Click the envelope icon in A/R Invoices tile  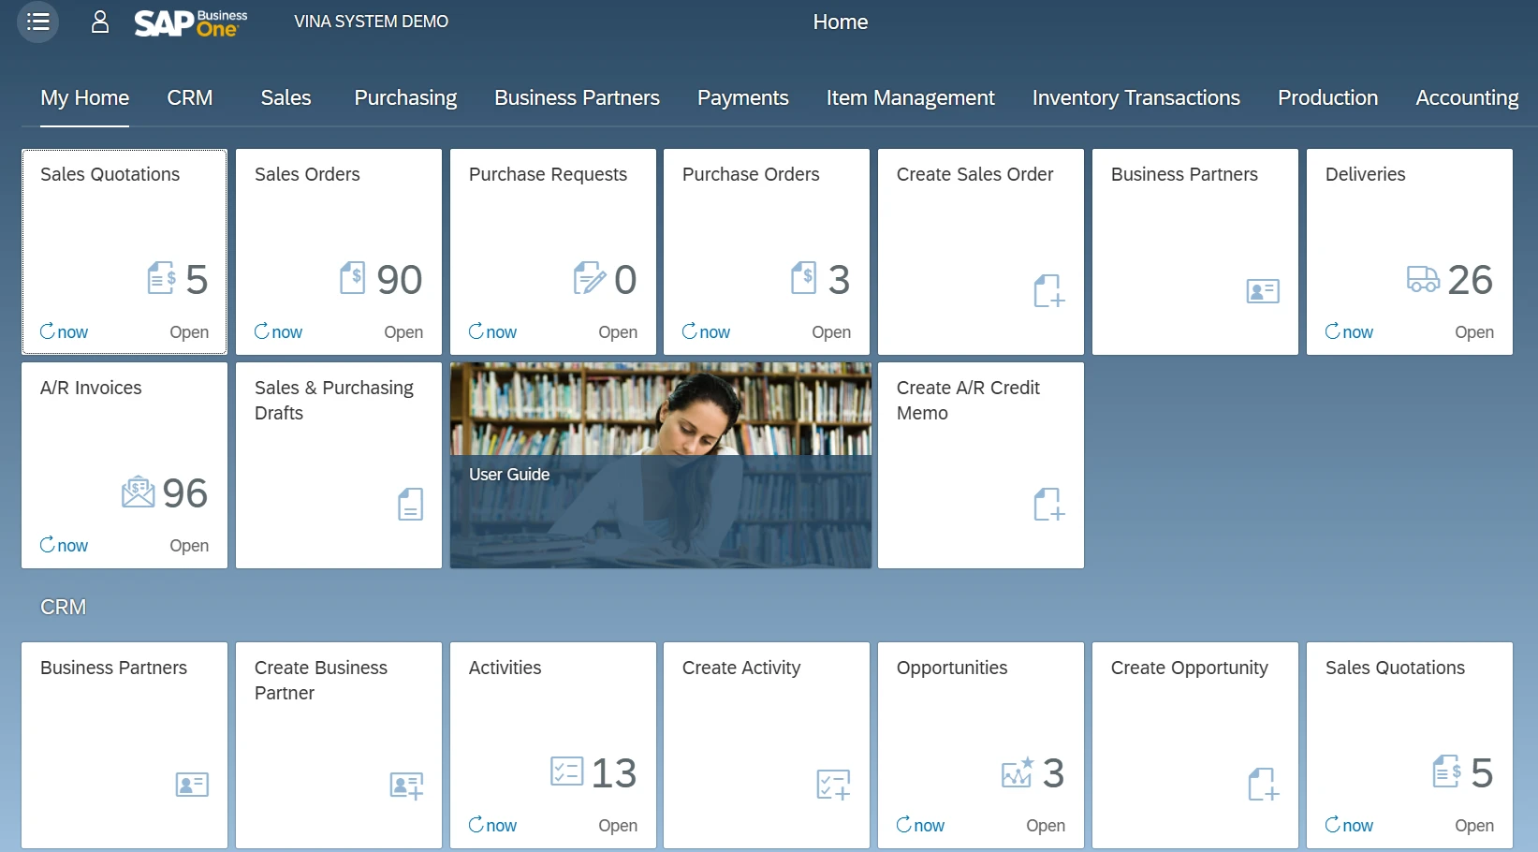[138, 492]
